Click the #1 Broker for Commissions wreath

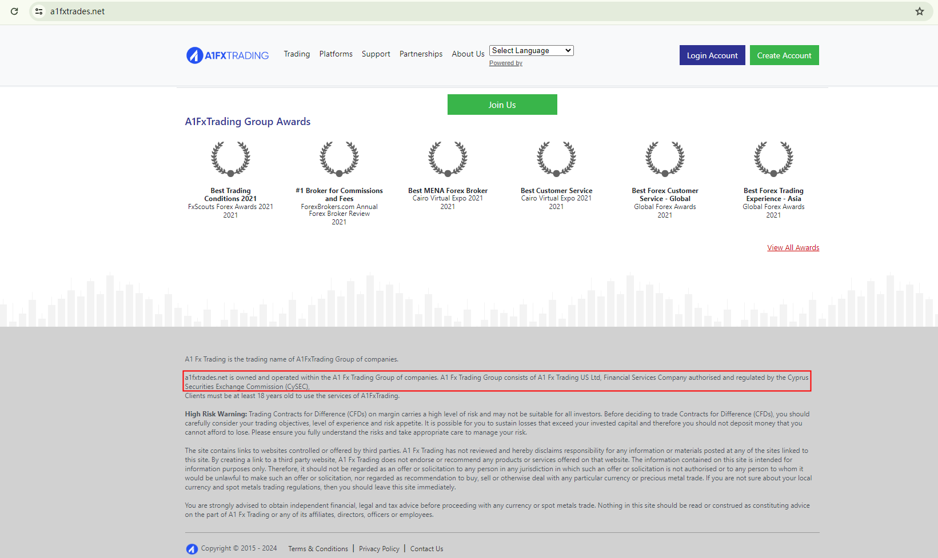coord(339,158)
